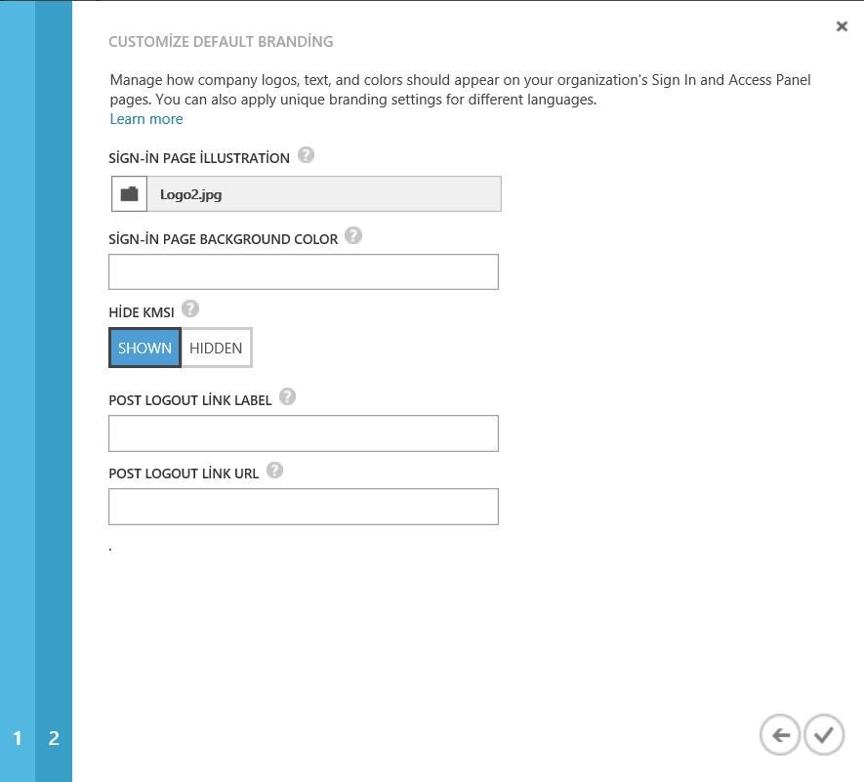Click help icon beside Post Logout Link Label
864x782 pixels.
click(x=287, y=396)
